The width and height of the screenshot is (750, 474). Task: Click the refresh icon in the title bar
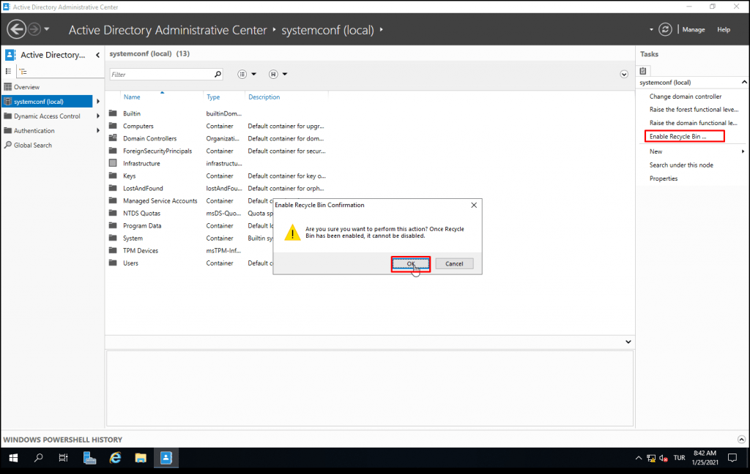click(665, 29)
